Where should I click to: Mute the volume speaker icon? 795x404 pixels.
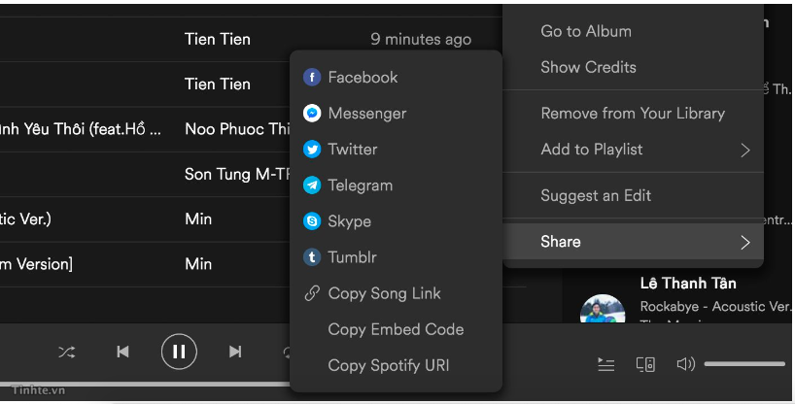pos(685,364)
